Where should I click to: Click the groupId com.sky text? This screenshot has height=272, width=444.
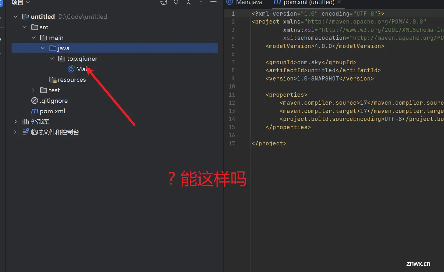(311, 62)
